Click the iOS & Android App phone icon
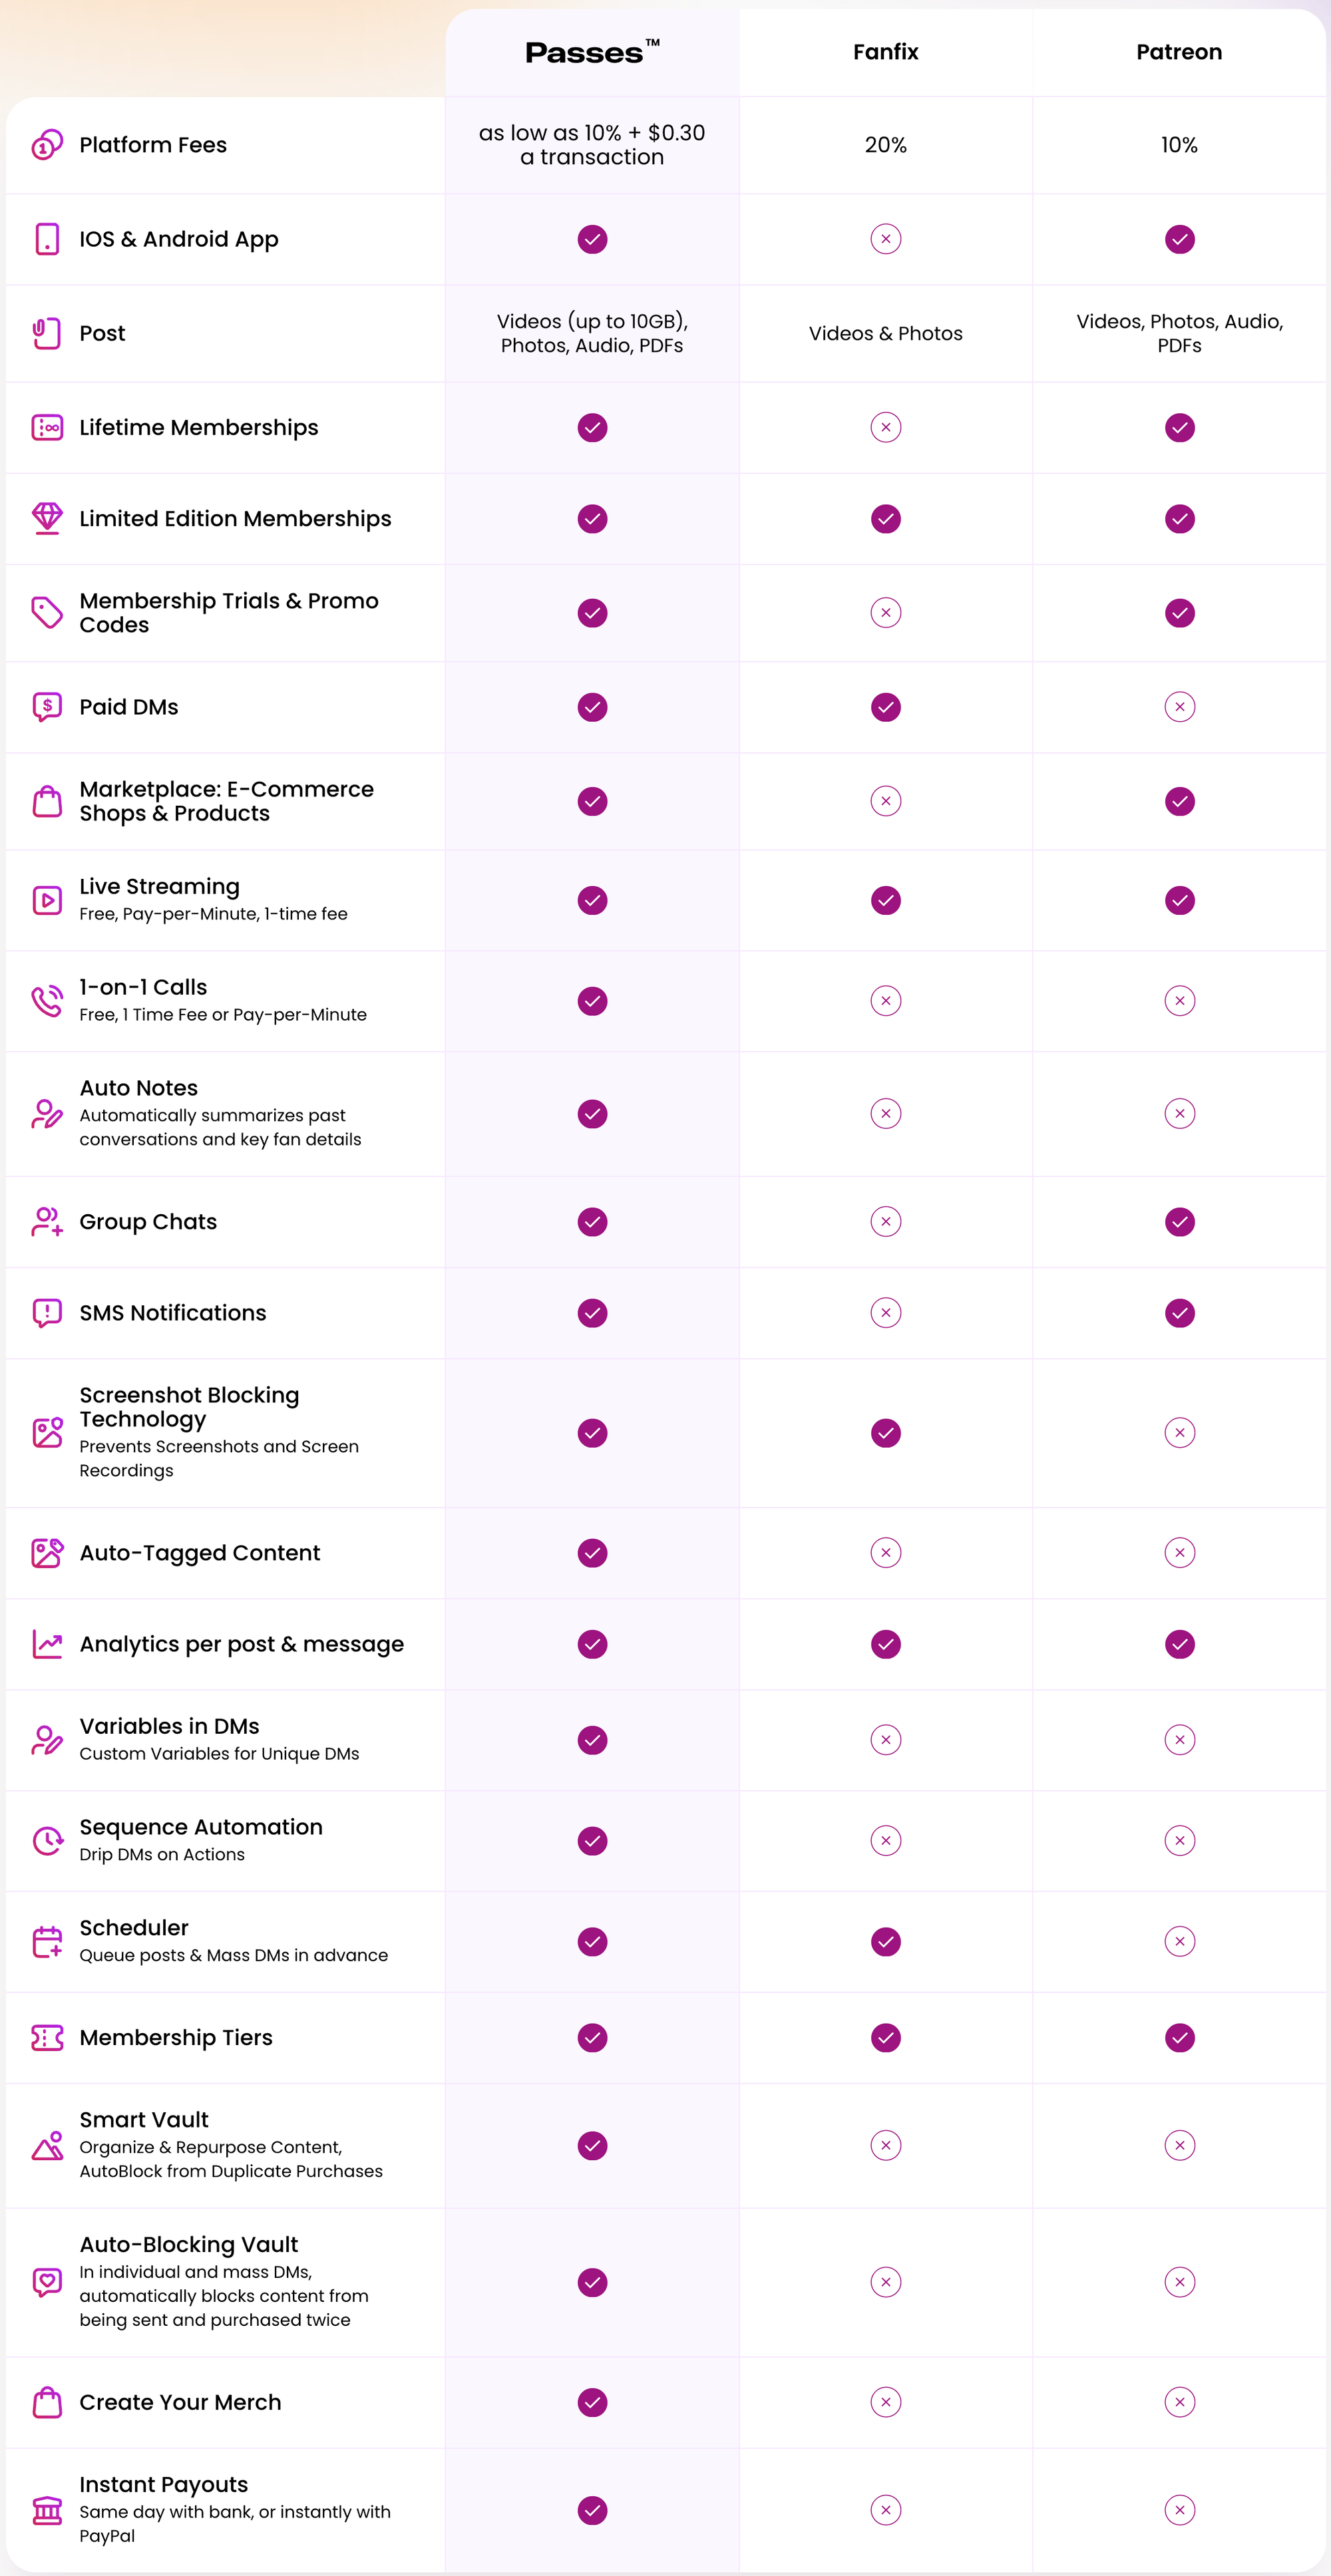The width and height of the screenshot is (1331, 2576). point(47,239)
